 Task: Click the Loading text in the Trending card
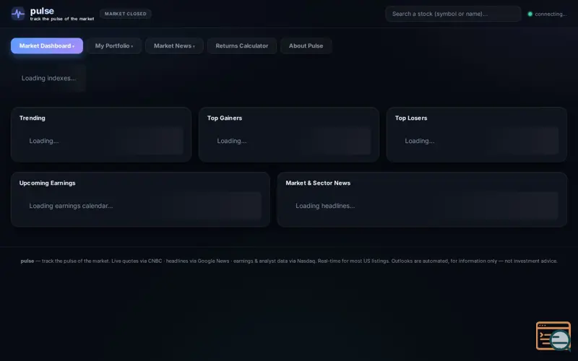pyautogui.click(x=44, y=141)
